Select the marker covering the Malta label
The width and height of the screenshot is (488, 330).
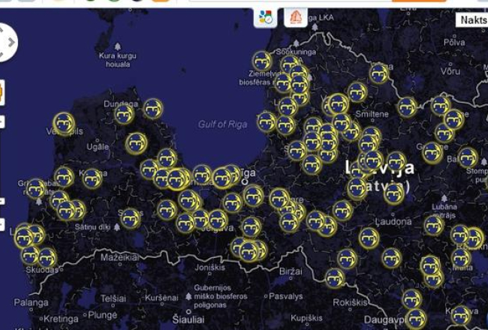pos(461,258)
